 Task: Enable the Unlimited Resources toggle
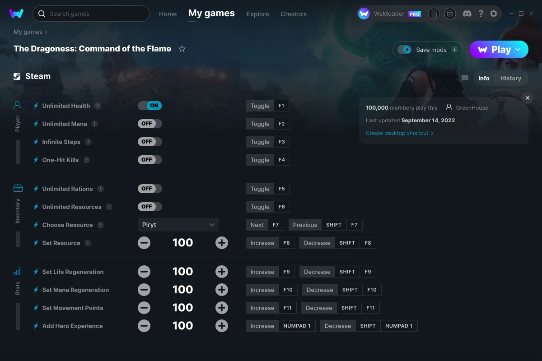(x=150, y=207)
